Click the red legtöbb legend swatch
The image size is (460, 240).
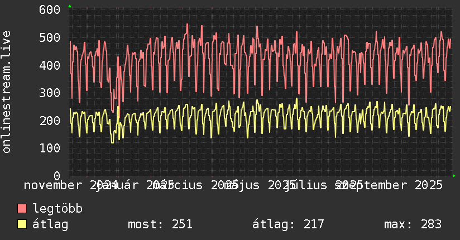pos(22,209)
